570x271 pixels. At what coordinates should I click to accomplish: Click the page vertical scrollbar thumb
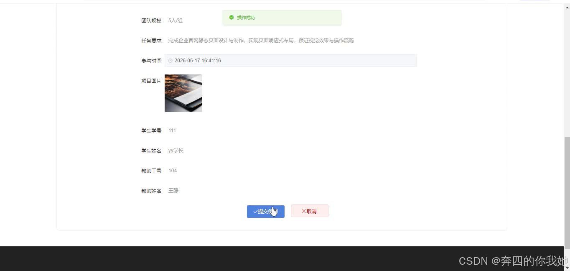[x=567, y=193]
